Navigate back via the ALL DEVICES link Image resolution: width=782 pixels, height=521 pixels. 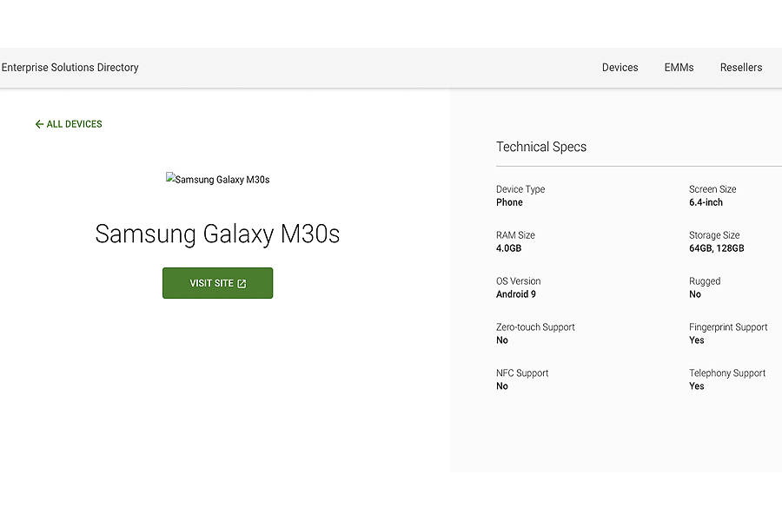click(x=74, y=124)
